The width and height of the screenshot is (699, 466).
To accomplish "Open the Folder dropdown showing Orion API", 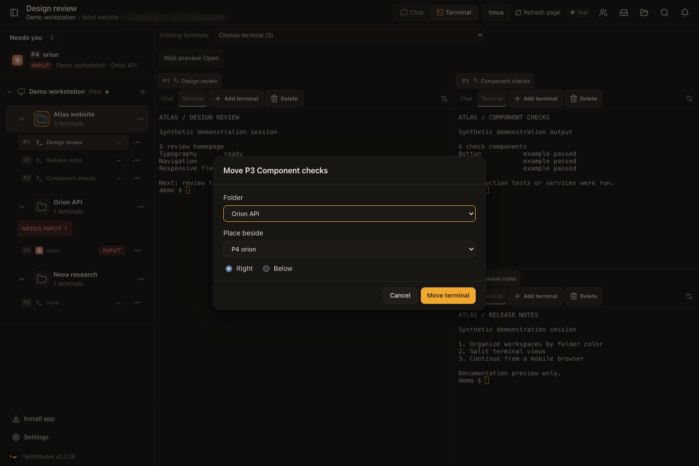I will [x=349, y=214].
